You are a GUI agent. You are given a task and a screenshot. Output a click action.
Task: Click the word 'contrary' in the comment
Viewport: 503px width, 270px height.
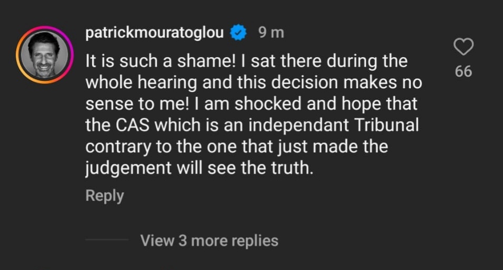pyautogui.click(x=118, y=147)
